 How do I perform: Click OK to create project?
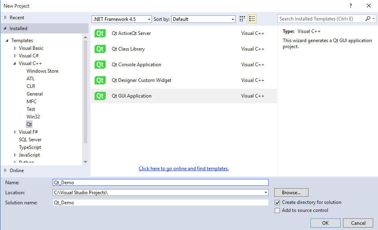325,223
